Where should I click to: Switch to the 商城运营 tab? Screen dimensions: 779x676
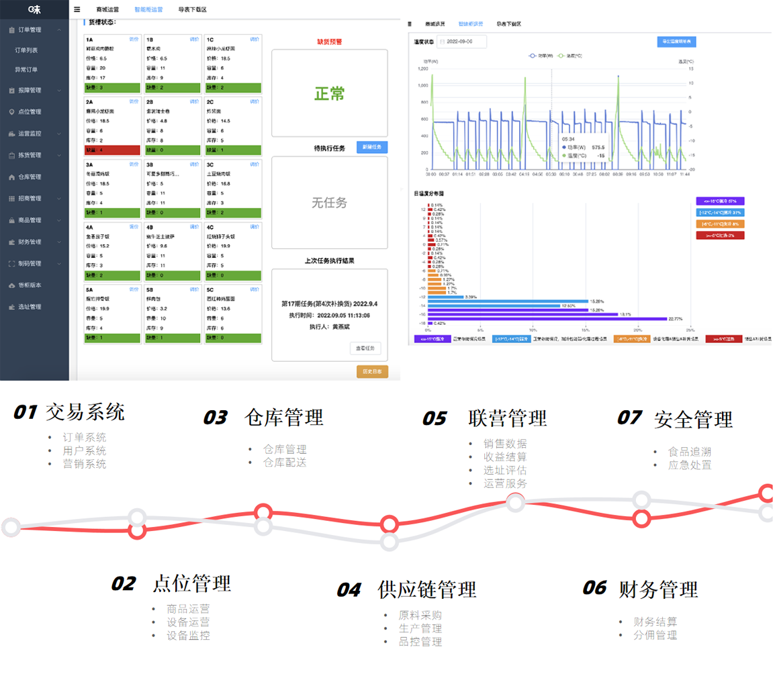click(x=108, y=9)
